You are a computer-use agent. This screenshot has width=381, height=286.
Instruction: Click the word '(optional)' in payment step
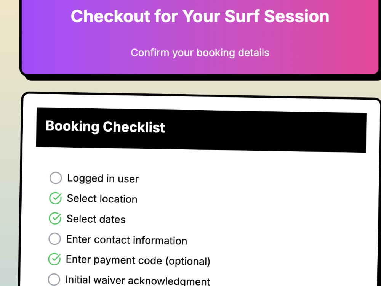[188, 262]
